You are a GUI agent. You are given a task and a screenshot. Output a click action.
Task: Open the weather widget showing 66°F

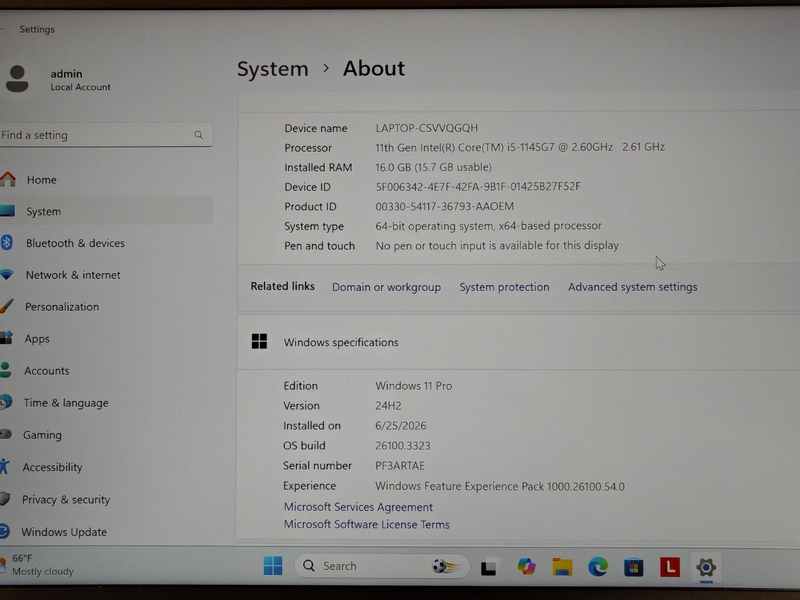(38, 565)
